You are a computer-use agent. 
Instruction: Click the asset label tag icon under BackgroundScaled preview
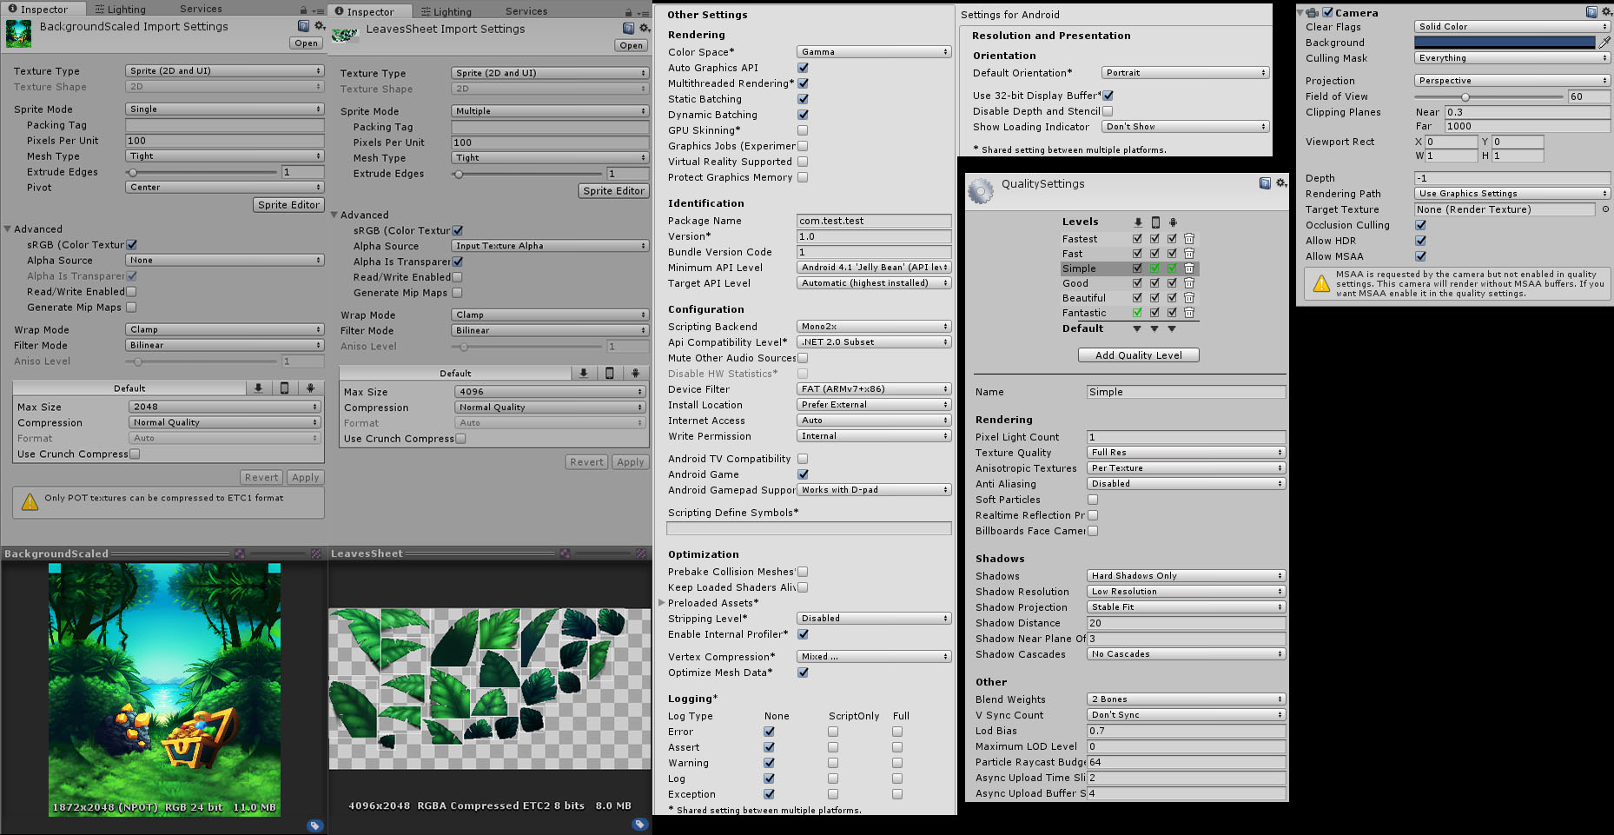point(314,825)
